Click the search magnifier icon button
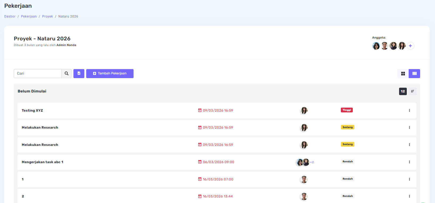Image resolution: width=435 pixels, height=203 pixels. pos(67,74)
